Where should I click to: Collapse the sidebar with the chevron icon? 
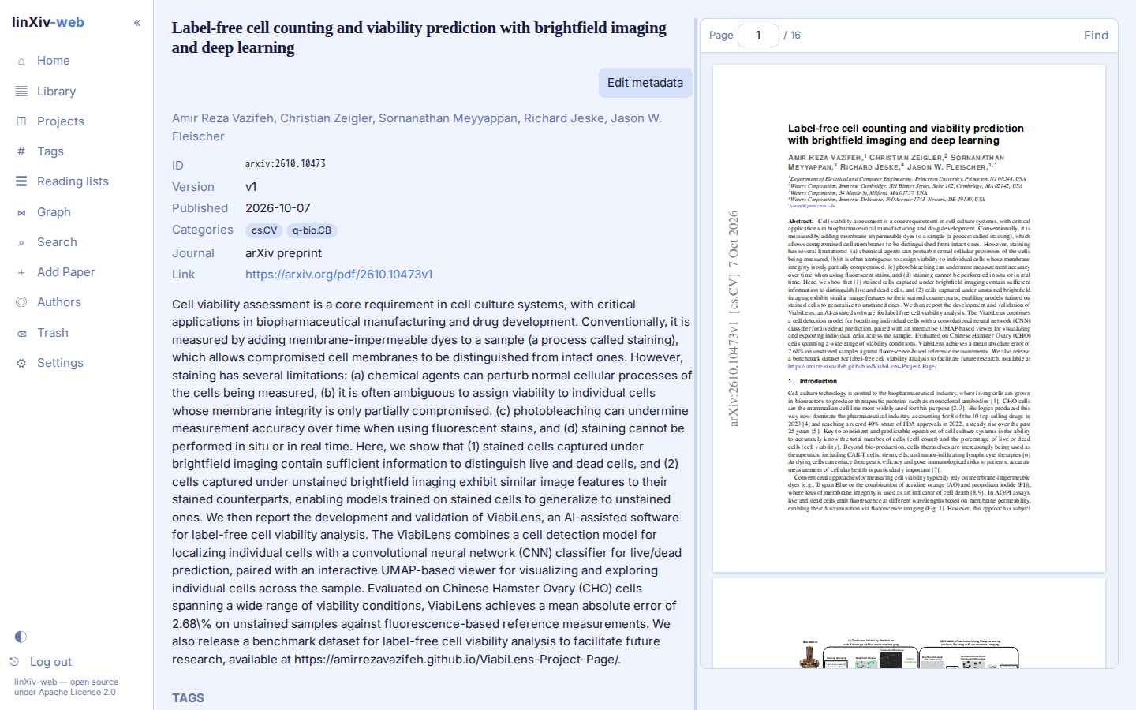click(137, 23)
